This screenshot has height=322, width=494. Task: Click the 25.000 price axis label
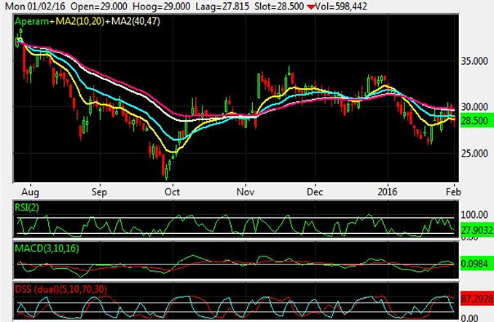point(475,153)
